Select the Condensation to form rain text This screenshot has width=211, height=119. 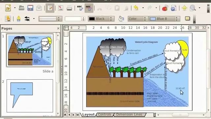click(134, 52)
